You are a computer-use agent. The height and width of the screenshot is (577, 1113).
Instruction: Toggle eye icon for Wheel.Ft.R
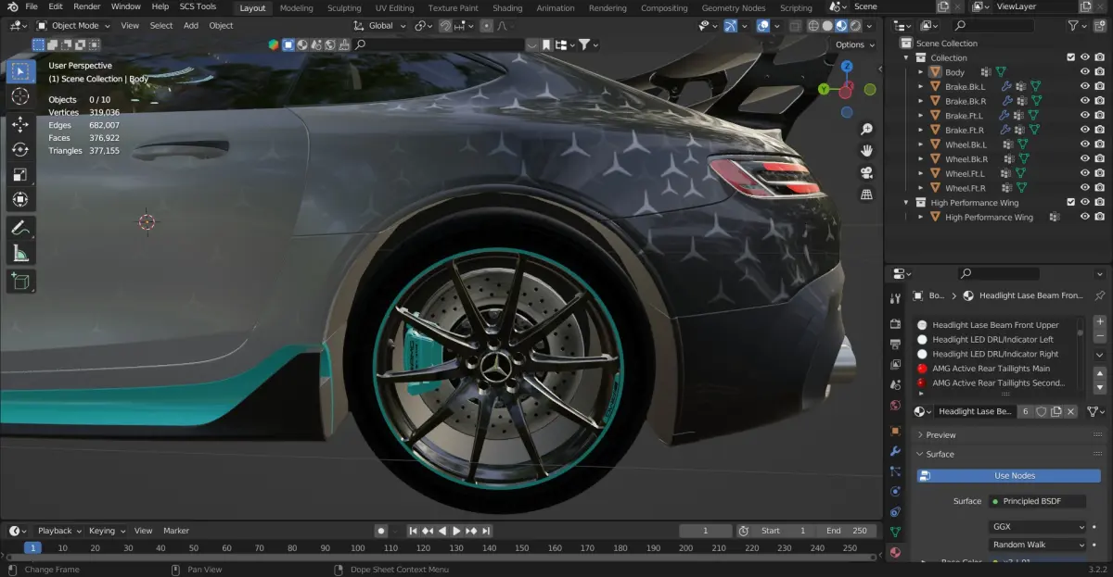tap(1085, 188)
